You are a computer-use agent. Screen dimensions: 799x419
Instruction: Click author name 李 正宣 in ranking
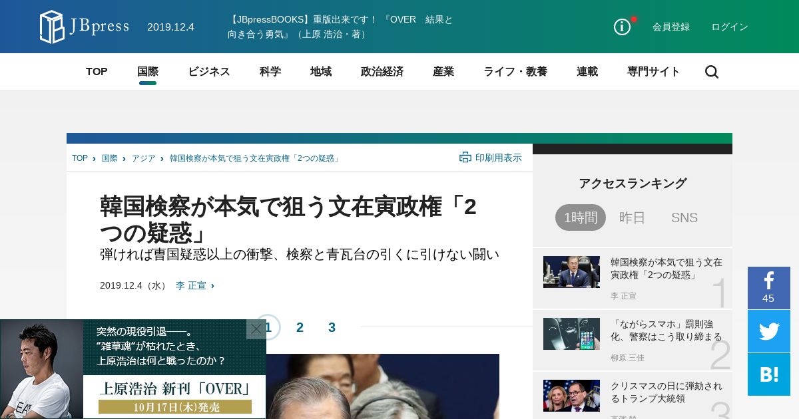[x=623, y=296]
